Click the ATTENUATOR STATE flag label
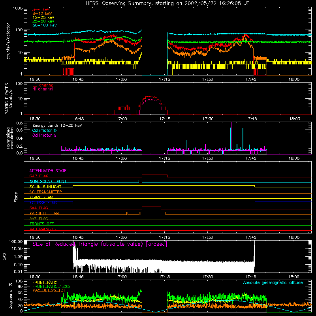 [48, 171]
